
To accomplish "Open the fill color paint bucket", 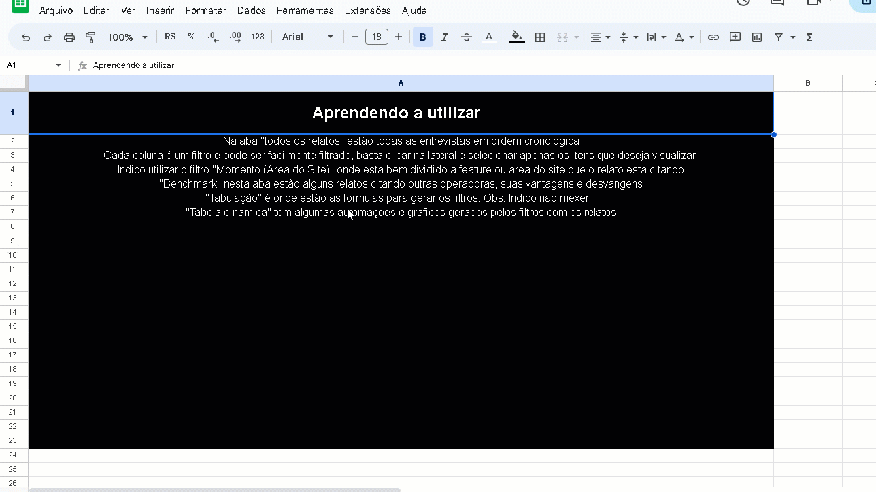I will [x=517, y=37].
